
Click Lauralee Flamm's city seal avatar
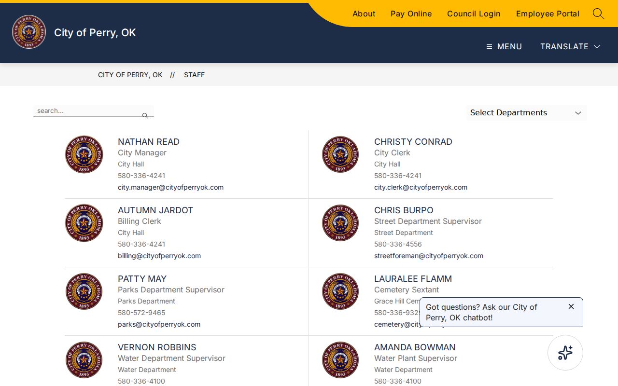point(340,291)
